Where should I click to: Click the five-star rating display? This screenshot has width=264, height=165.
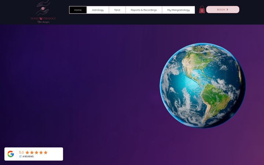36,153
